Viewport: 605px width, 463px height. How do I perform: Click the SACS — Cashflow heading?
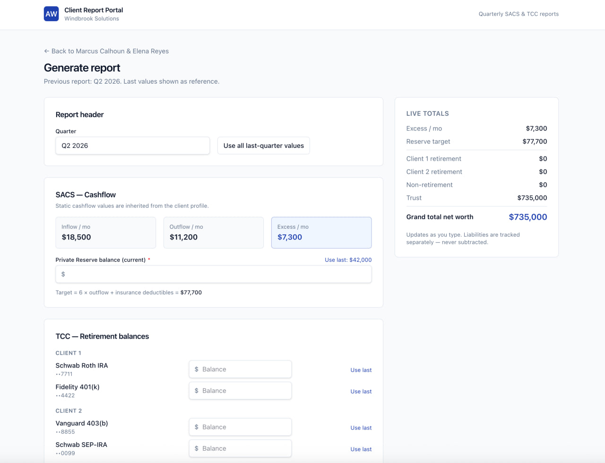[86, 195]
